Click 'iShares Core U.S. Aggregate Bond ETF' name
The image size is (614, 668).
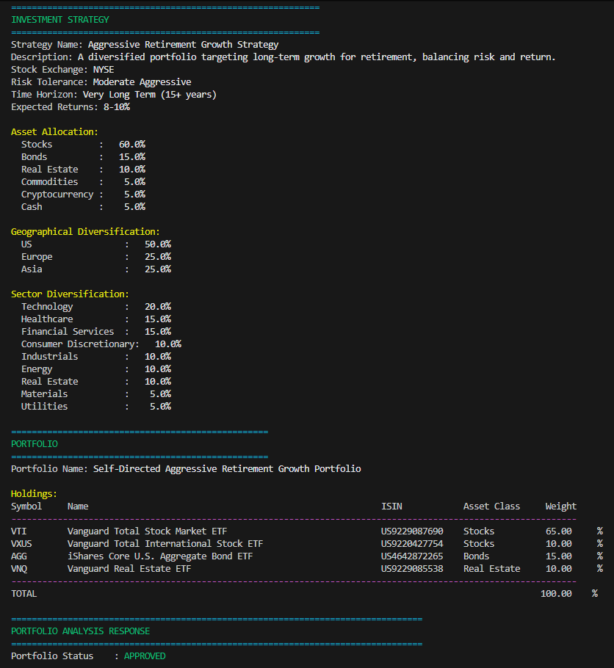[160, 556]
